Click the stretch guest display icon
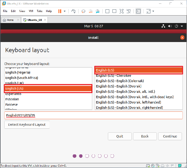The height and width of the screenshot is (168, 187). coord(148,11)
